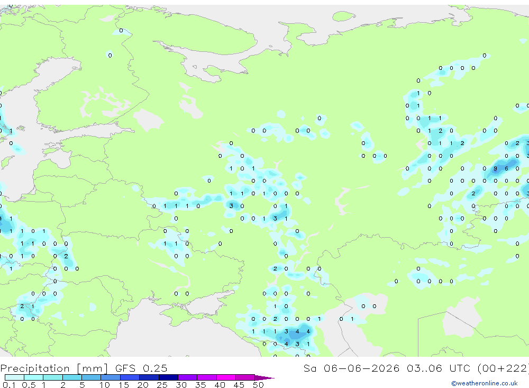Click the purple arrow tip above 50 in legend
This screenshot has width=529, height=388.
(x=264, y=378)
